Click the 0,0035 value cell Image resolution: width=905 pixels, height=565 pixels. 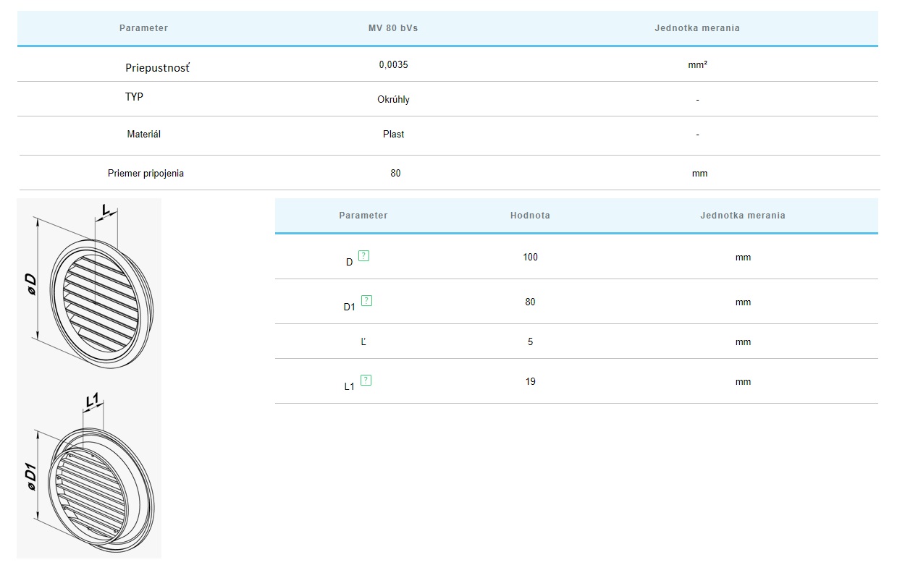point(393,64)
